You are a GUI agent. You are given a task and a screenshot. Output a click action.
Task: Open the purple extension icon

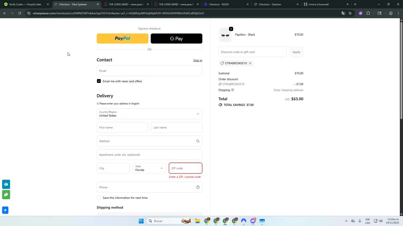(361, 13)
